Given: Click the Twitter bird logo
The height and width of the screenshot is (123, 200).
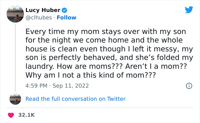Looking at the screenshot, I should [189, 10].
